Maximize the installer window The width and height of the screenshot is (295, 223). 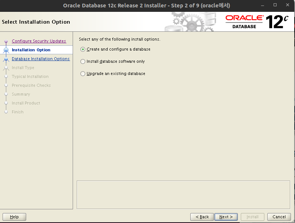275,5
